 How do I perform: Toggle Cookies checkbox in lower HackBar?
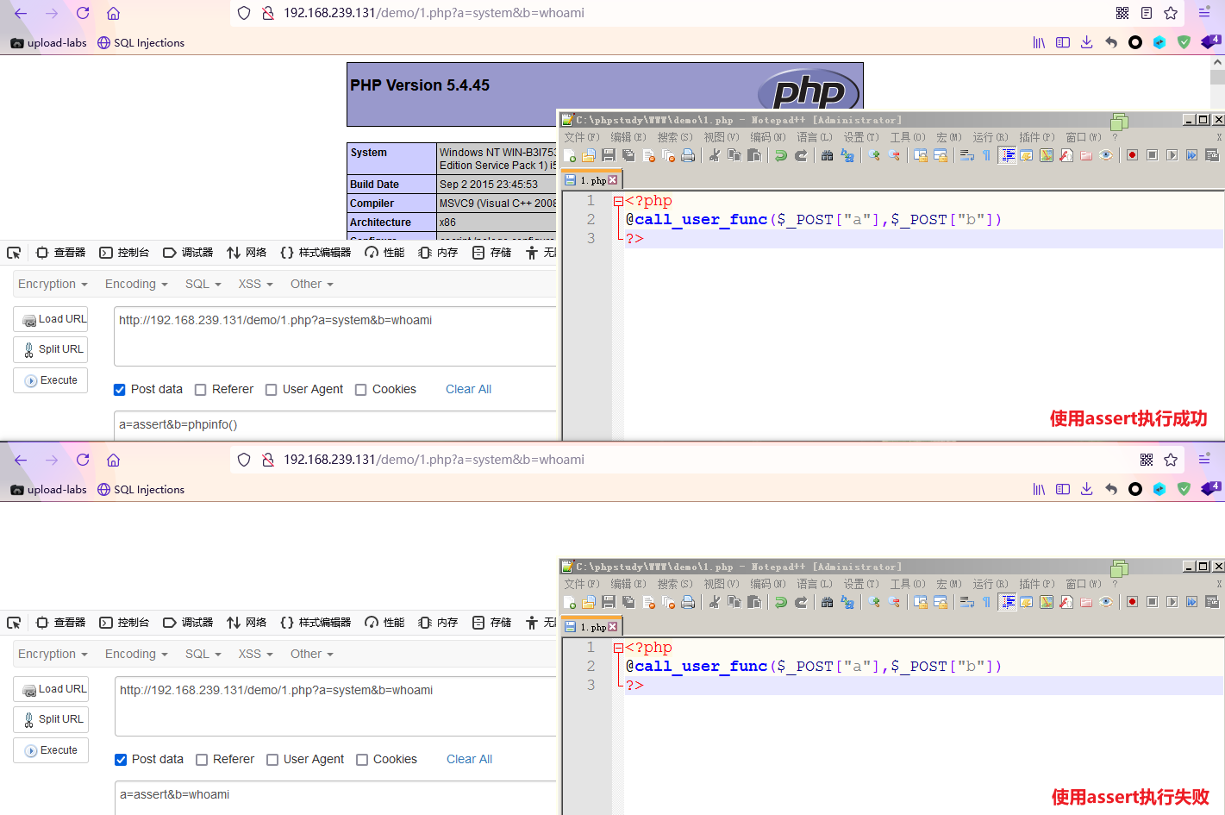pos(362,760)
